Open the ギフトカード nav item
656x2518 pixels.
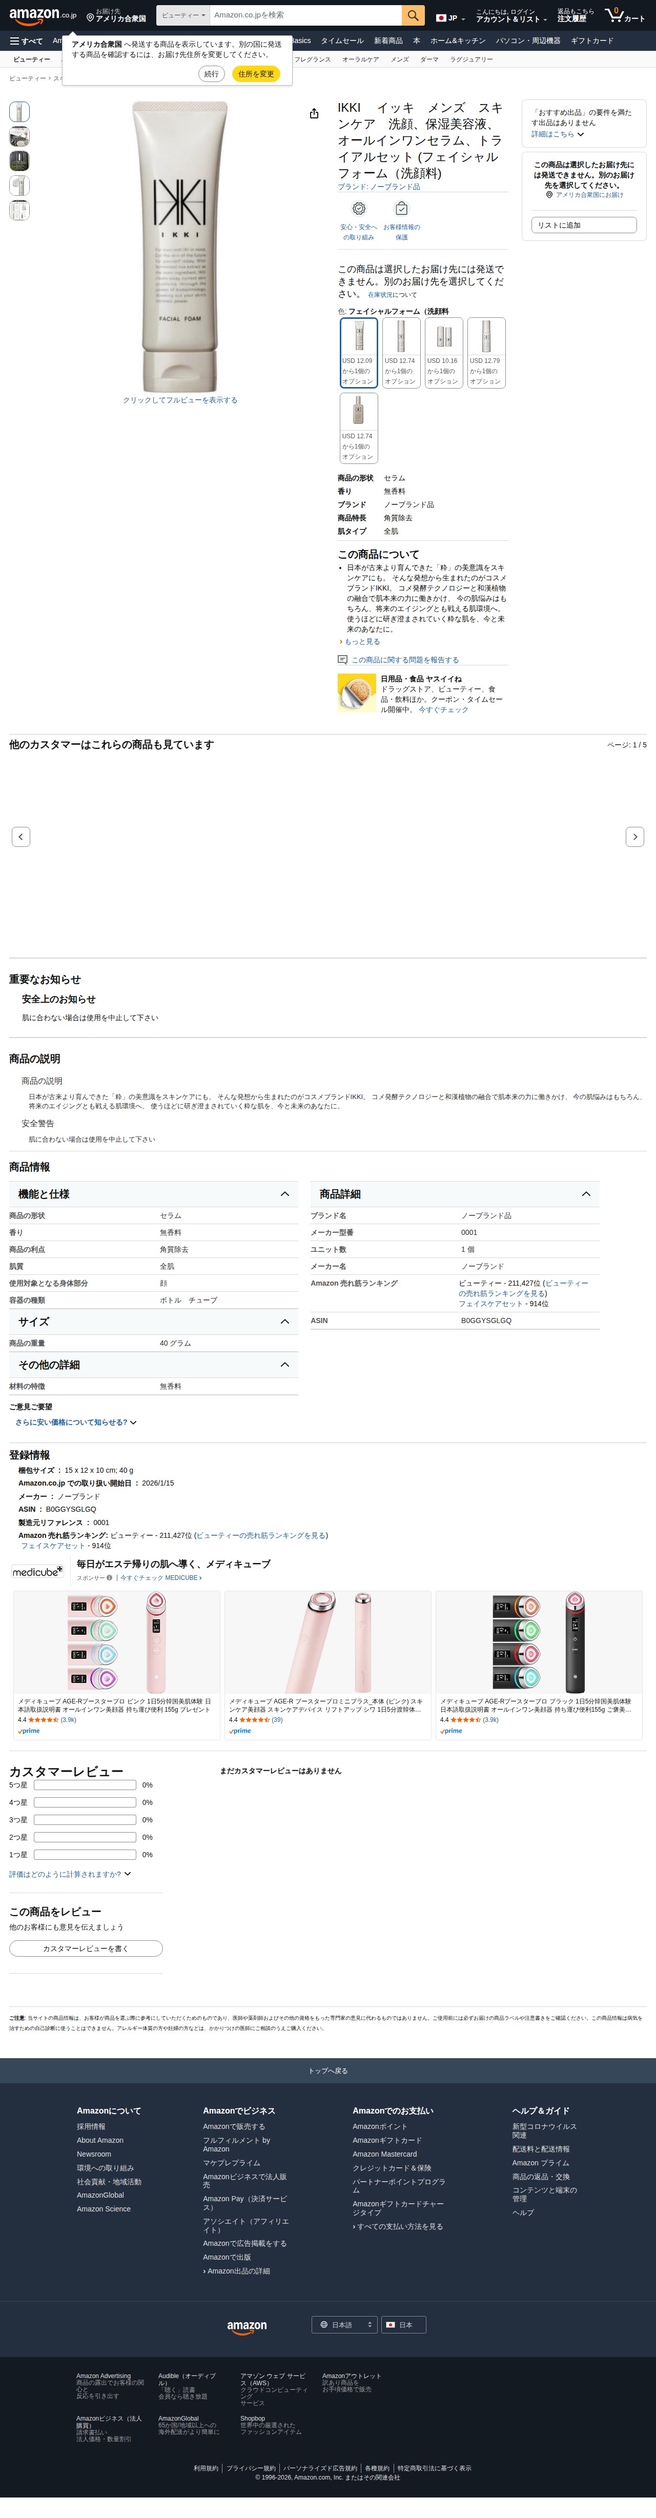pos(591,41)
